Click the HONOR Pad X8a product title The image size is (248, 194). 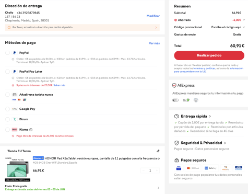(102, 158)
